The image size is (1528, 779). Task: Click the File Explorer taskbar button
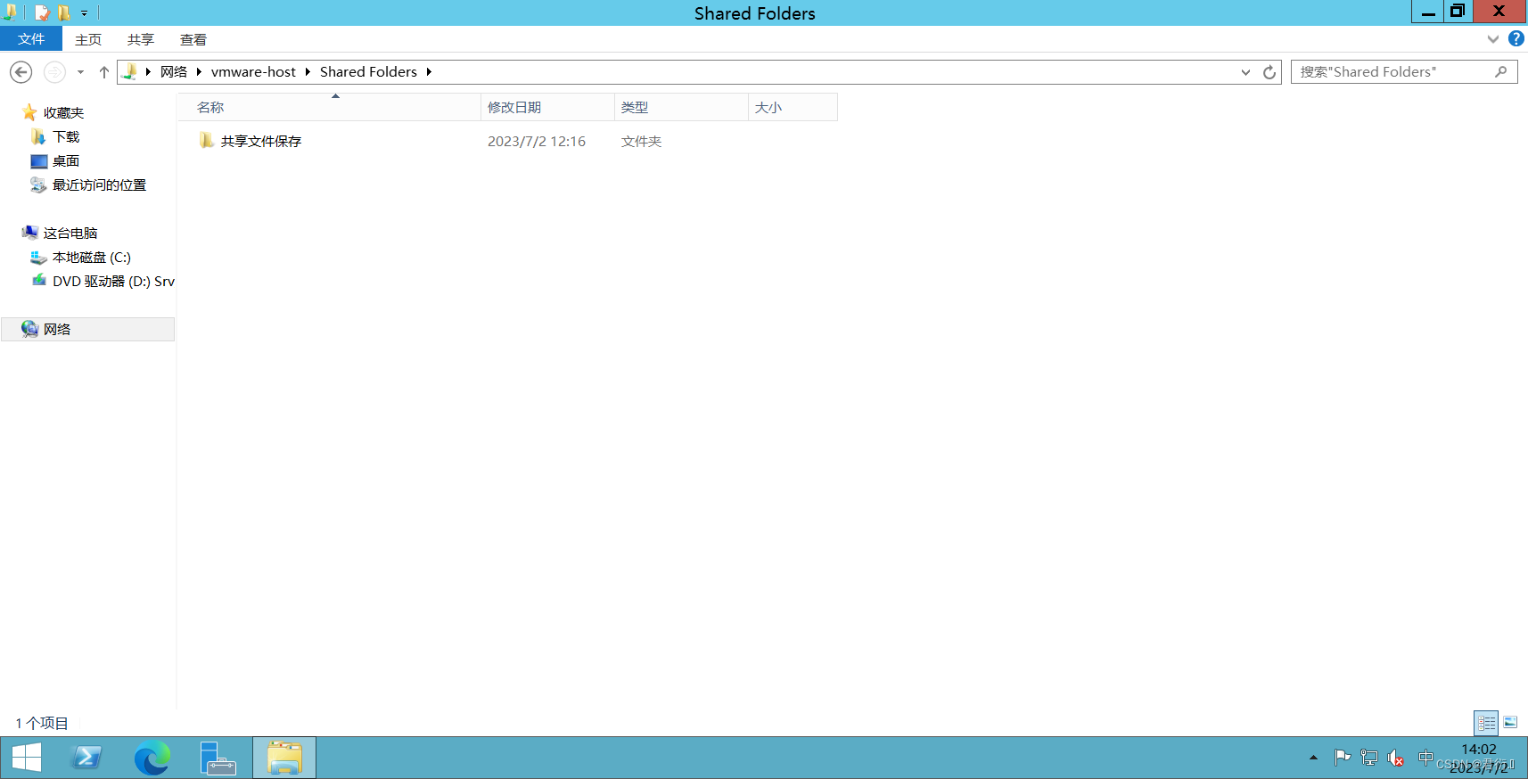tap(284, 758)
